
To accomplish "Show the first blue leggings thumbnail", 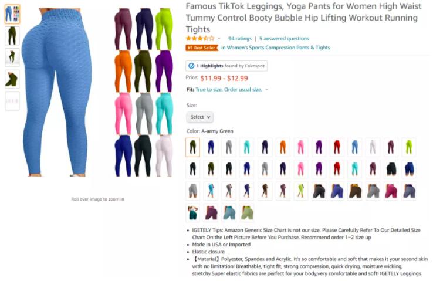I will click(x=12, y=14).
